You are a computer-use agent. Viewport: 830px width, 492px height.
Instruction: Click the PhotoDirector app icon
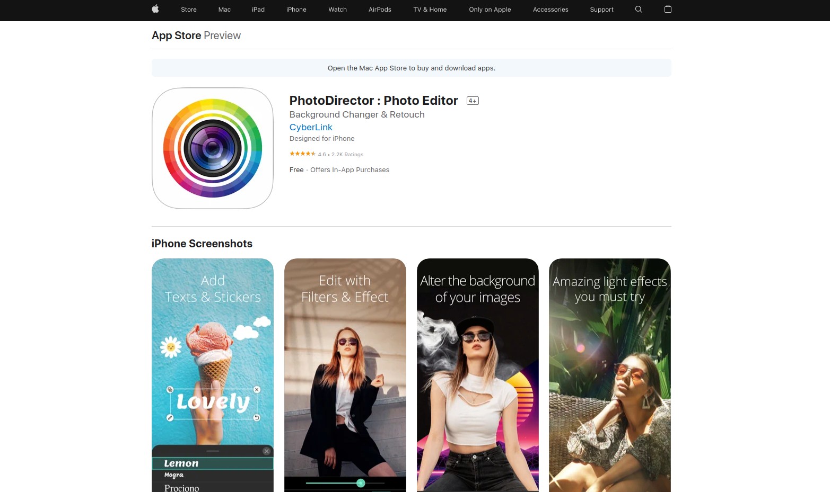click(x=213, y=148)
